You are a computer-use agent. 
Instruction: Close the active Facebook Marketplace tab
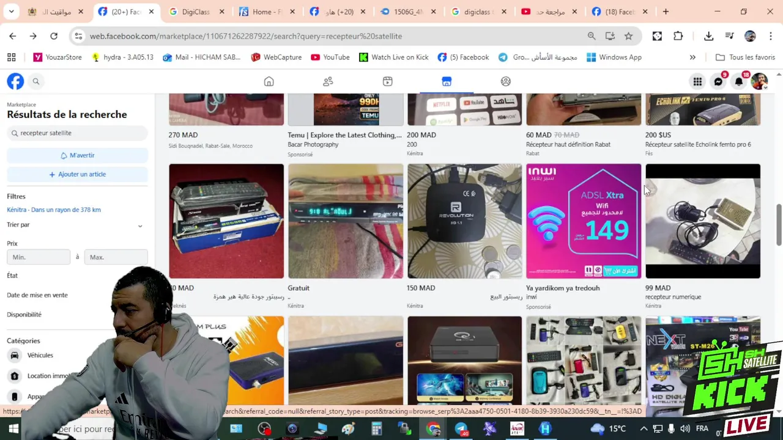pyautogui.click(x=151, y=12)
